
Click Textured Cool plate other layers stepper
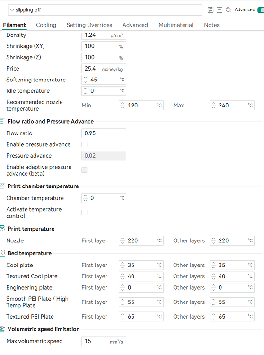click(213, 276)
